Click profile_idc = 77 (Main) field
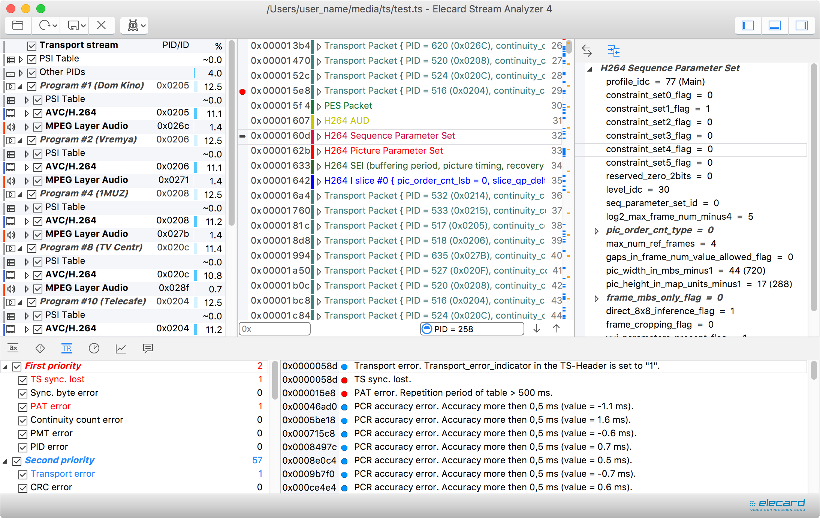Screen dimensions: 820x518 pos(655,82)
